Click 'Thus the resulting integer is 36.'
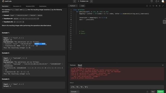This screenshot has height=93, width=166. (17, 48)
